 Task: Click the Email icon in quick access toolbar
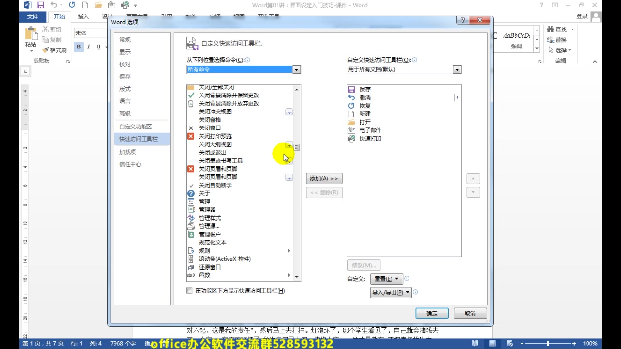point(112,5)
